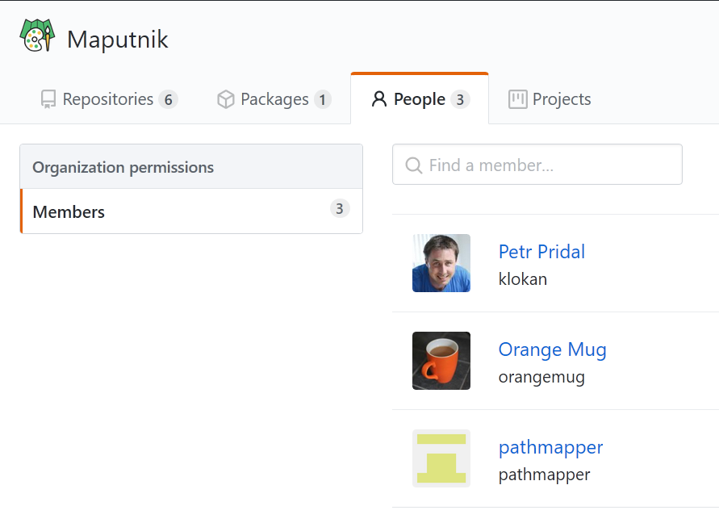Click the Repositories count badge 6
Screen dimensions: 719x527
pyautogui.click(x=169, y=99)
